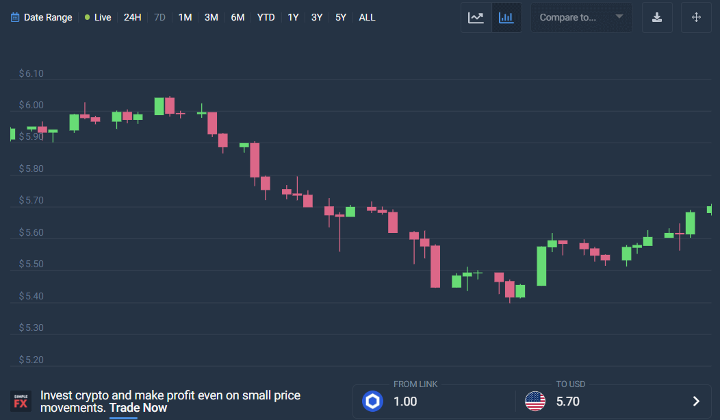Click the SimpleFX logo
The width and height of the screenshot is (720, 420).
point(21,402)
